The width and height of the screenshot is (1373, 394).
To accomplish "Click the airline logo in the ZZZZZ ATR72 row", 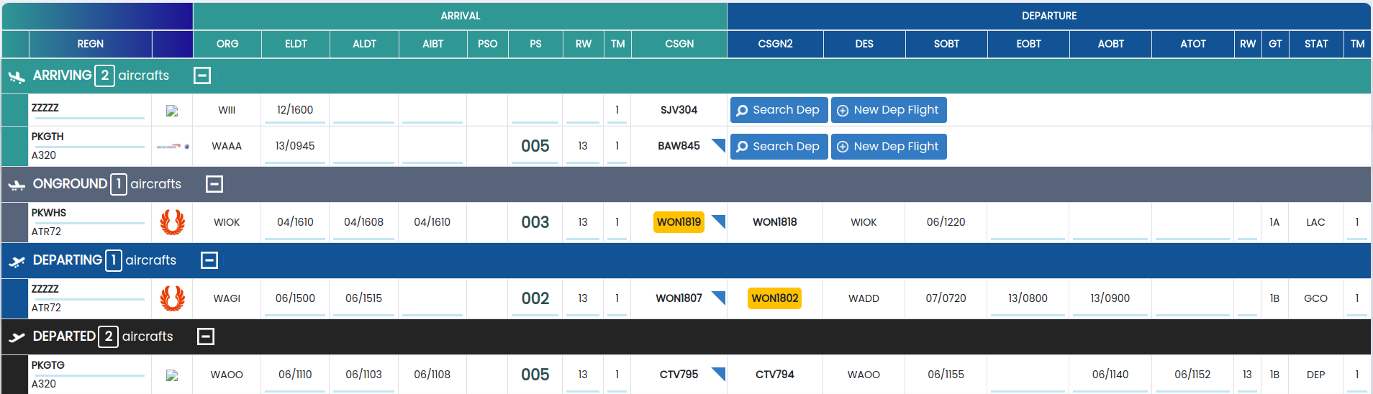I will point(172,298).
